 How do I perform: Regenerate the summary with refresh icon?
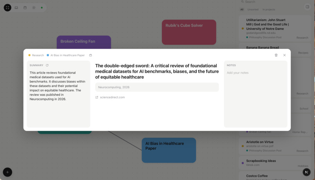pyautogui.click(x=47, y=65)
